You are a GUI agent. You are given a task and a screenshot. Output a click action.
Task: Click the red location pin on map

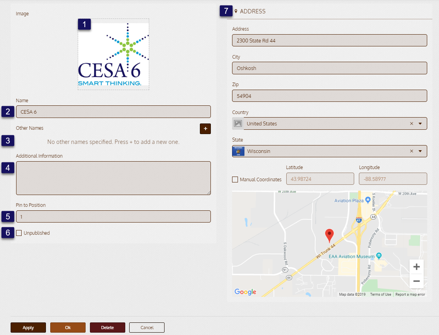[x=329, y=236]
